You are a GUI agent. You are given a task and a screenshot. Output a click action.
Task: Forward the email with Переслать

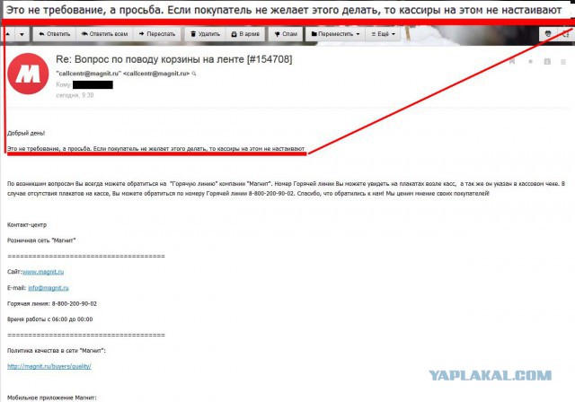coord(157,34)
